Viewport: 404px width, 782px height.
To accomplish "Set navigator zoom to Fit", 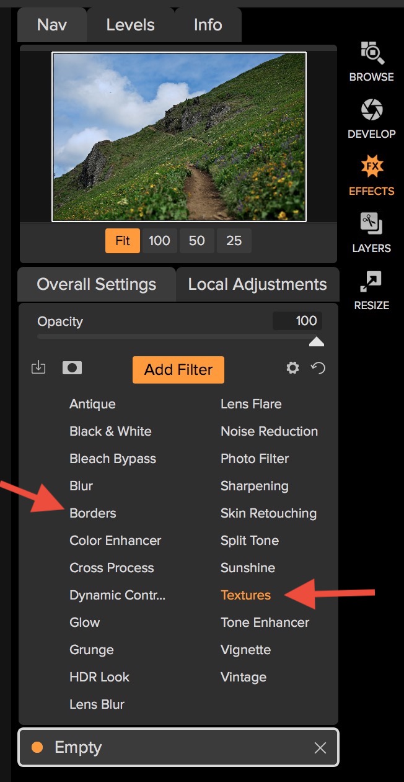I will 123,241.
